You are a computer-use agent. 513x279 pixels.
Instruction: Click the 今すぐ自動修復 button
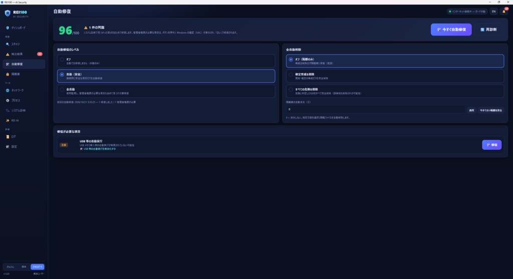coord(451,30)
